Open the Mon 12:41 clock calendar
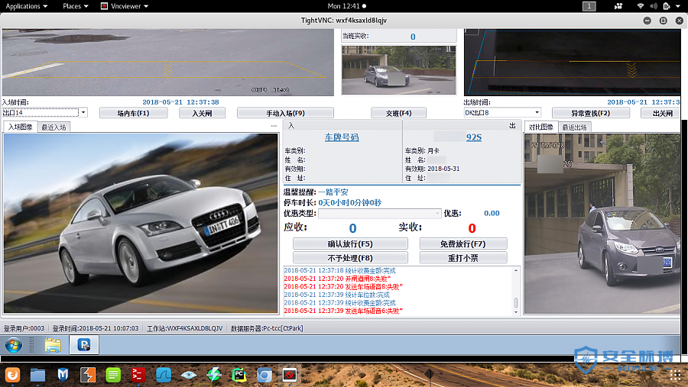688x387 pixels. coord(346,6)
